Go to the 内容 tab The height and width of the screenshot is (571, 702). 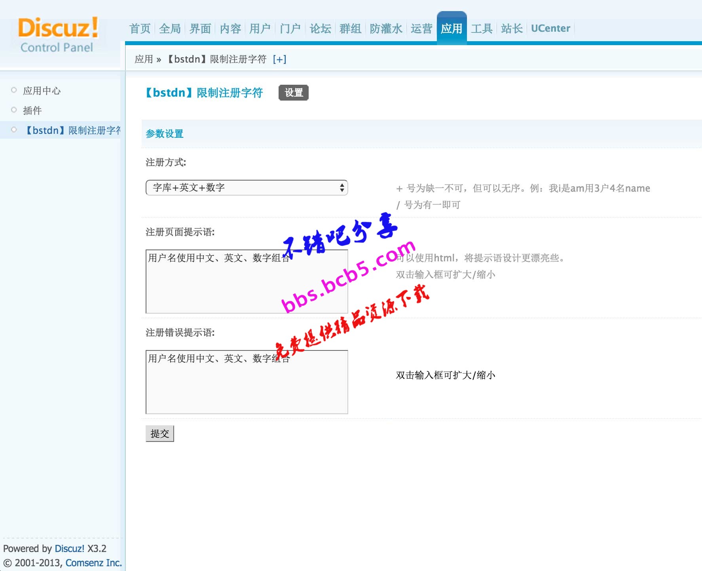[x=230, y=29]
